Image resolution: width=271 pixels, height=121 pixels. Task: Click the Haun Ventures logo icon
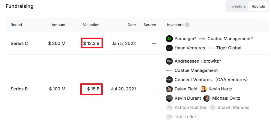click(x=169, y=48)
